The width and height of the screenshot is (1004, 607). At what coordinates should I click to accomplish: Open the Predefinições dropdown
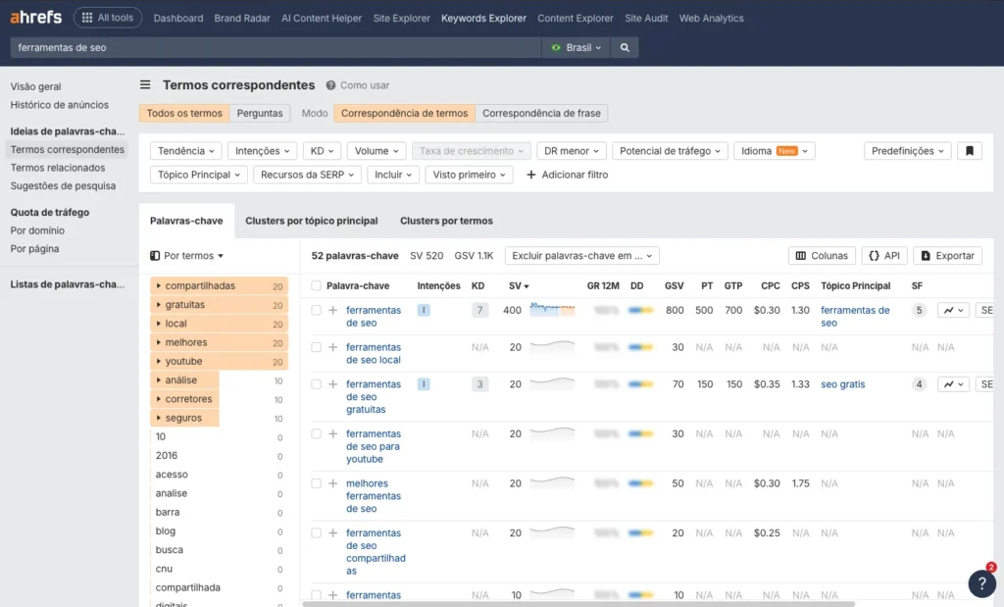point(907,150)
